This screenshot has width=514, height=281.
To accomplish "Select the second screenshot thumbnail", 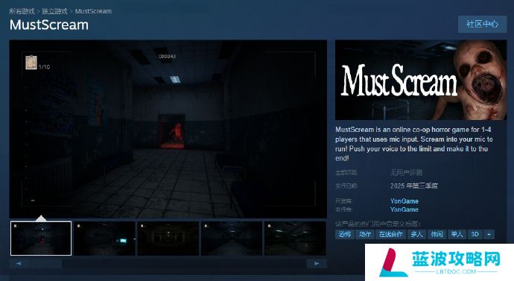I will coord(104,239).
